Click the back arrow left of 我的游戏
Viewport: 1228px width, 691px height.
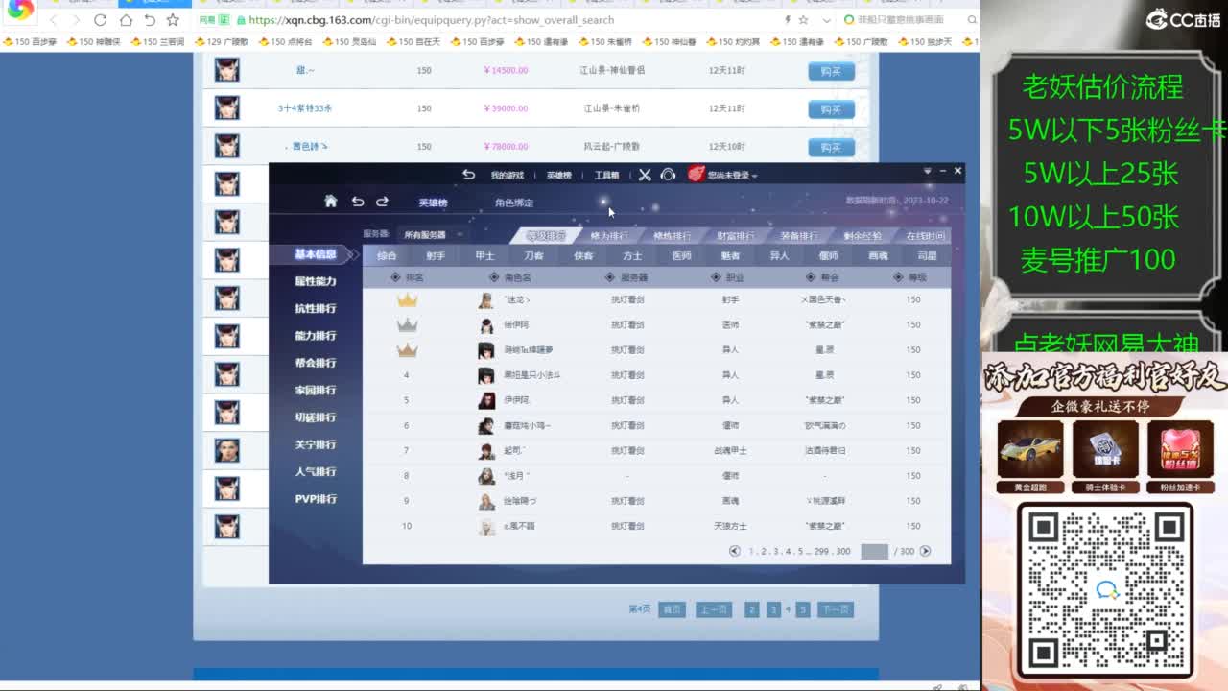tap(468, 175)
